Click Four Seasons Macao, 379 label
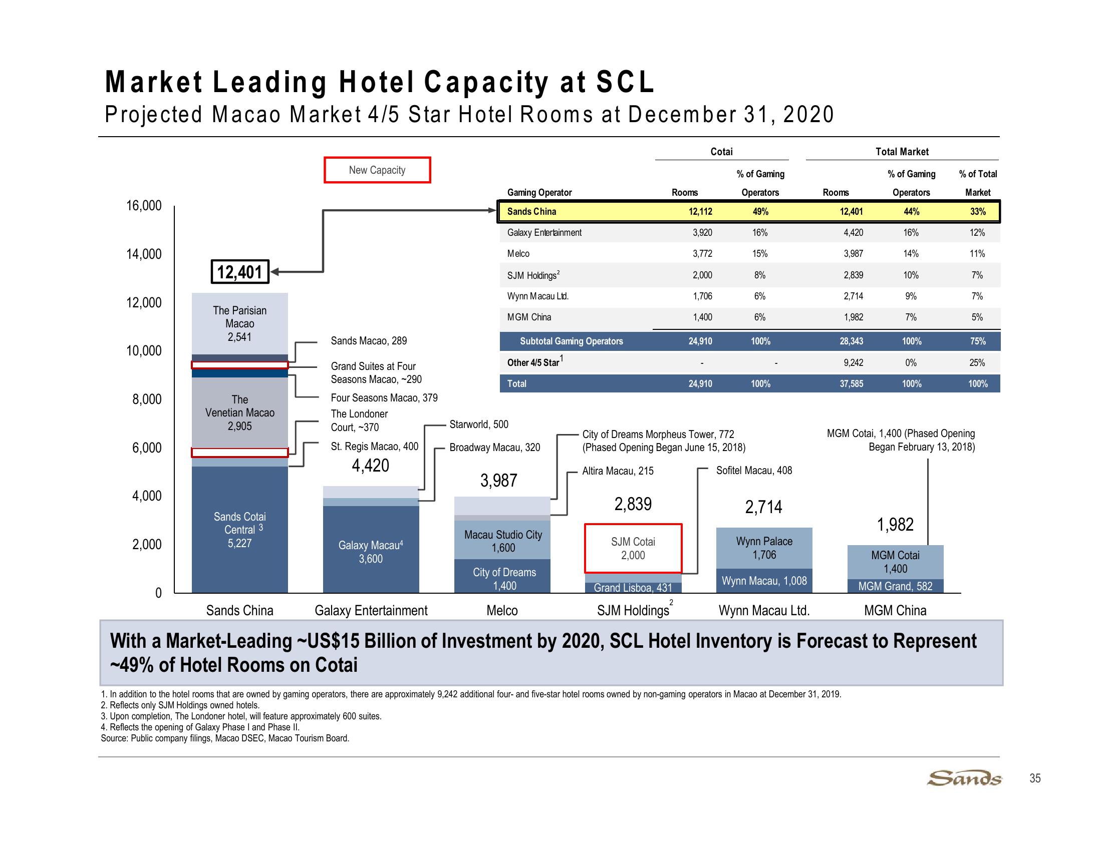Image resolution: width=1102 pixels, height=851 pixels. pos(384,398)
